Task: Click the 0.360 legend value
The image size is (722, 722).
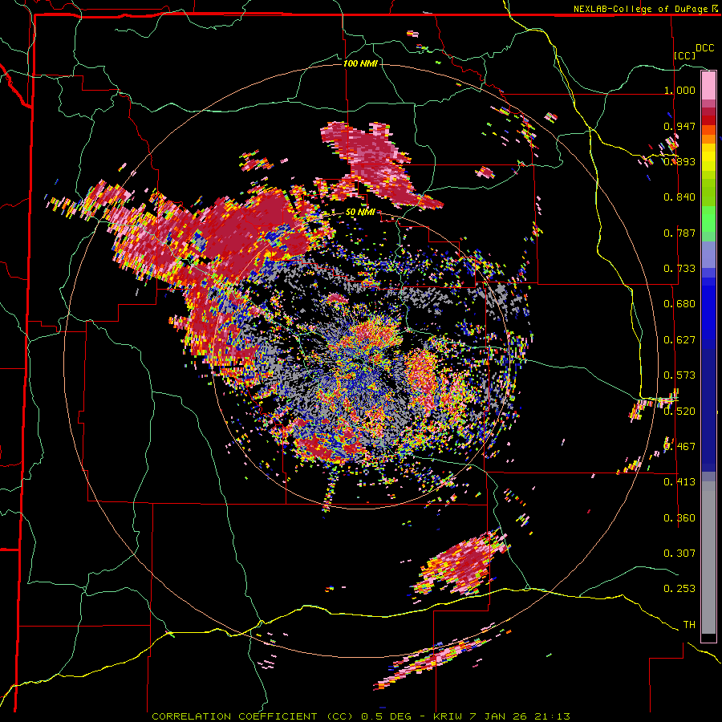Action: [x=679, y=517]
